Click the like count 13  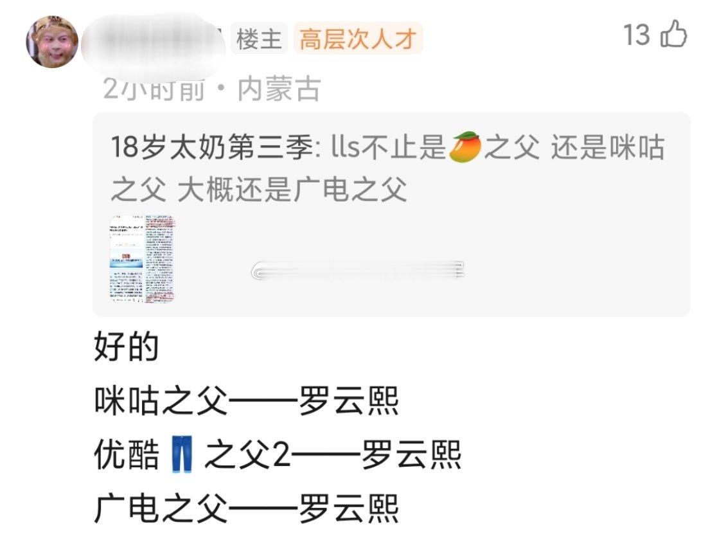click(x=637, y=35)
